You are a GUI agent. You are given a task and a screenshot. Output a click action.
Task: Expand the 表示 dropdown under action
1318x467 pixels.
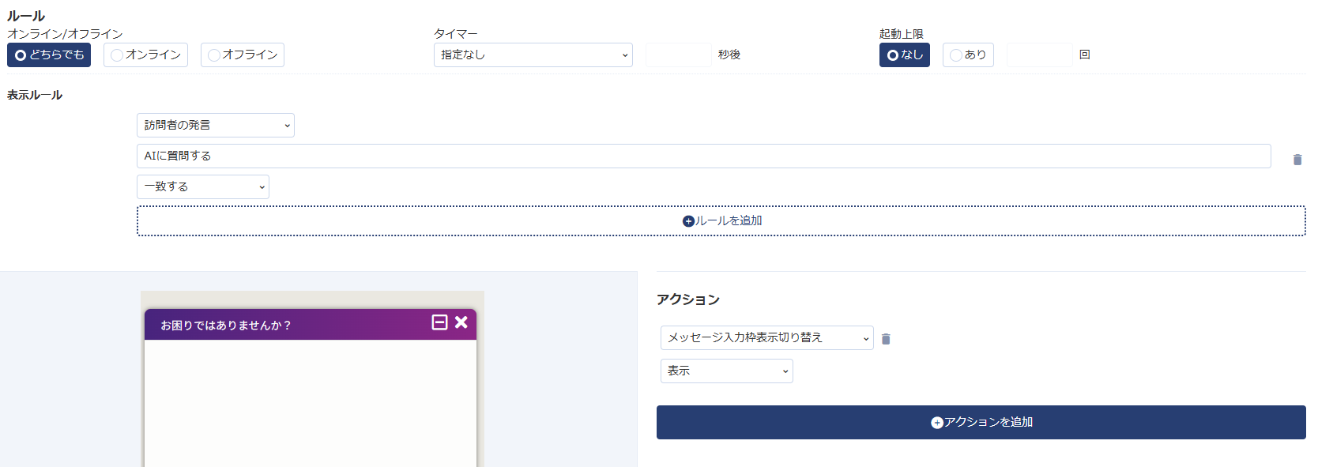(x=726, y=371)
